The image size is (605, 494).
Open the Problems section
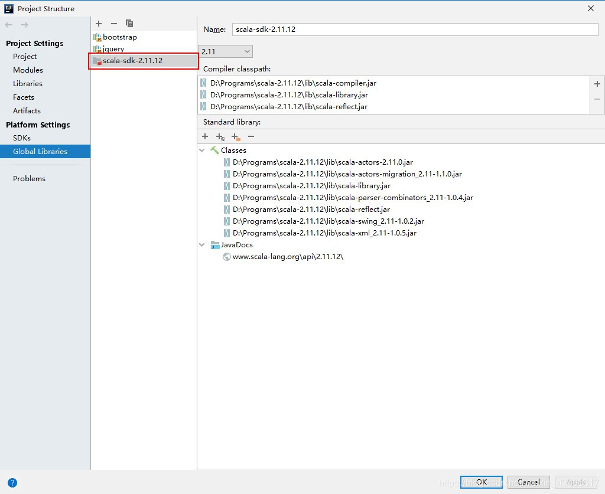coord(29,178)
